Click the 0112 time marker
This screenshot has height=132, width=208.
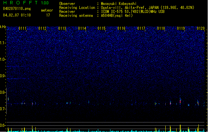42,28
